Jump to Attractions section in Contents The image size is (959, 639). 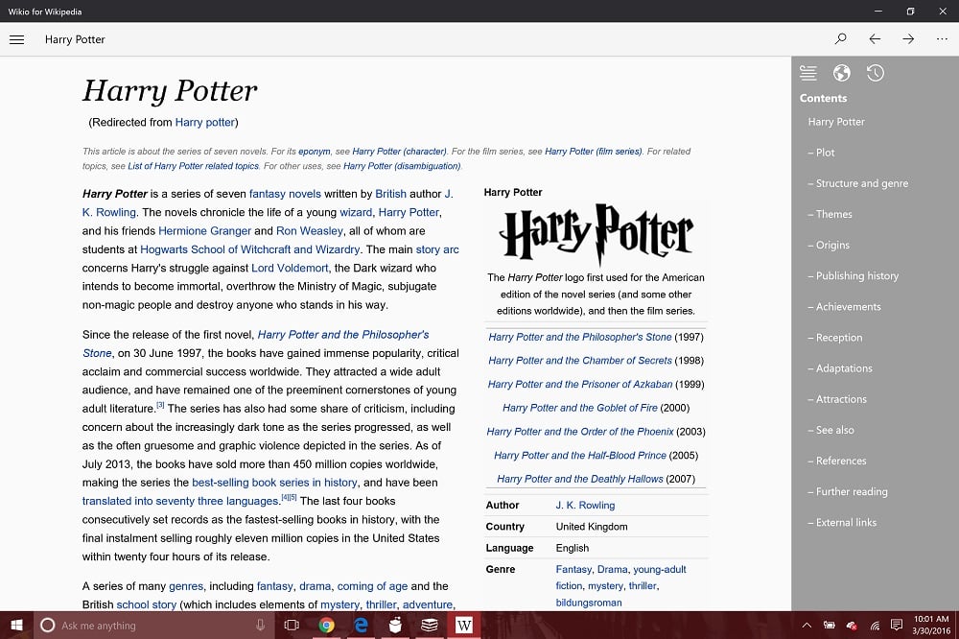pos(837,399)
